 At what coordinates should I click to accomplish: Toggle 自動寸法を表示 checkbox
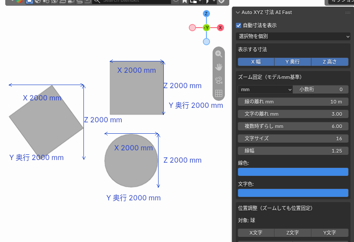click(238, 25)
